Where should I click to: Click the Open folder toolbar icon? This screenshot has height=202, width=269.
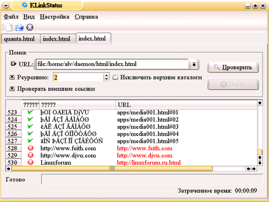click(19, 28)
